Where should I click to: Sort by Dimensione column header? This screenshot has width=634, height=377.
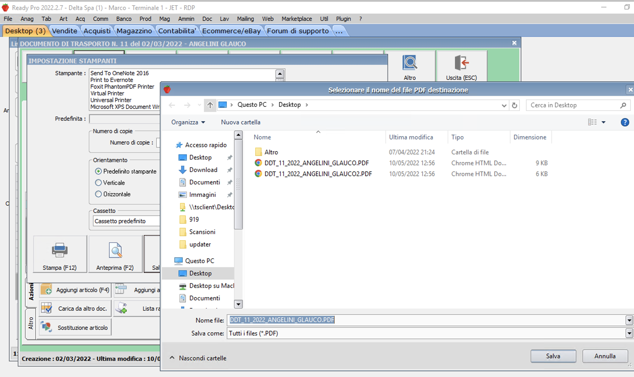pyautogui.click(x=530, y=137)
